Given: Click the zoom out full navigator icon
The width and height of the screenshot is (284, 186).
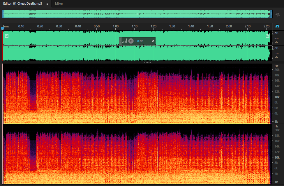Looking at the screenshot, I should 278,14.
